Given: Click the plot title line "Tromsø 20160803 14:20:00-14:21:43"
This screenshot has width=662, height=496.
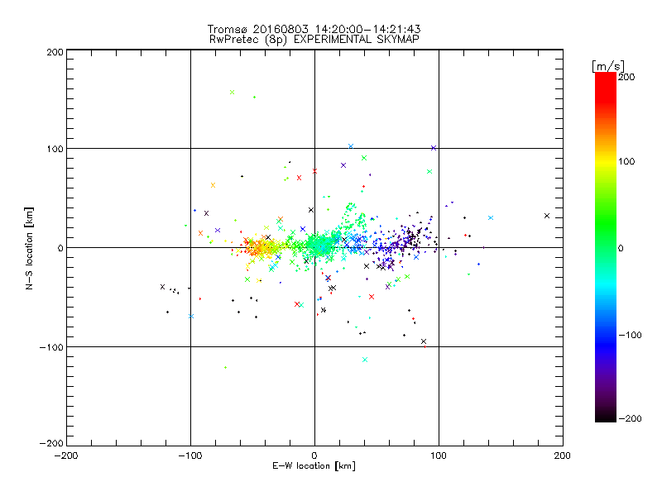Looking at the screenshot, I should tap(314, 29).
